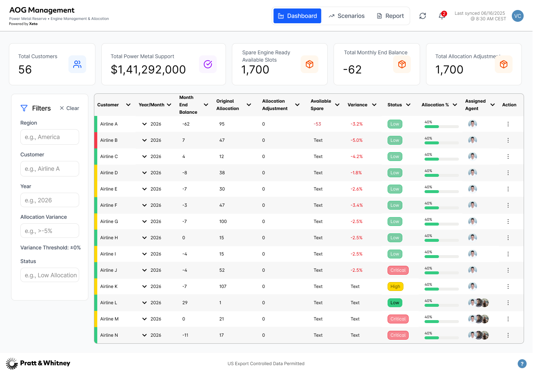The width and height of the screenshot is (534, 374).
Task: Click the Low status badge for Airline B
Action: (x=395, y=140)
